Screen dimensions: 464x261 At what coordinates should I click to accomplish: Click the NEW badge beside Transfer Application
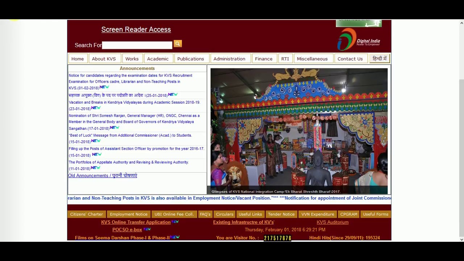pyautogui.click(x=175, y=221)
